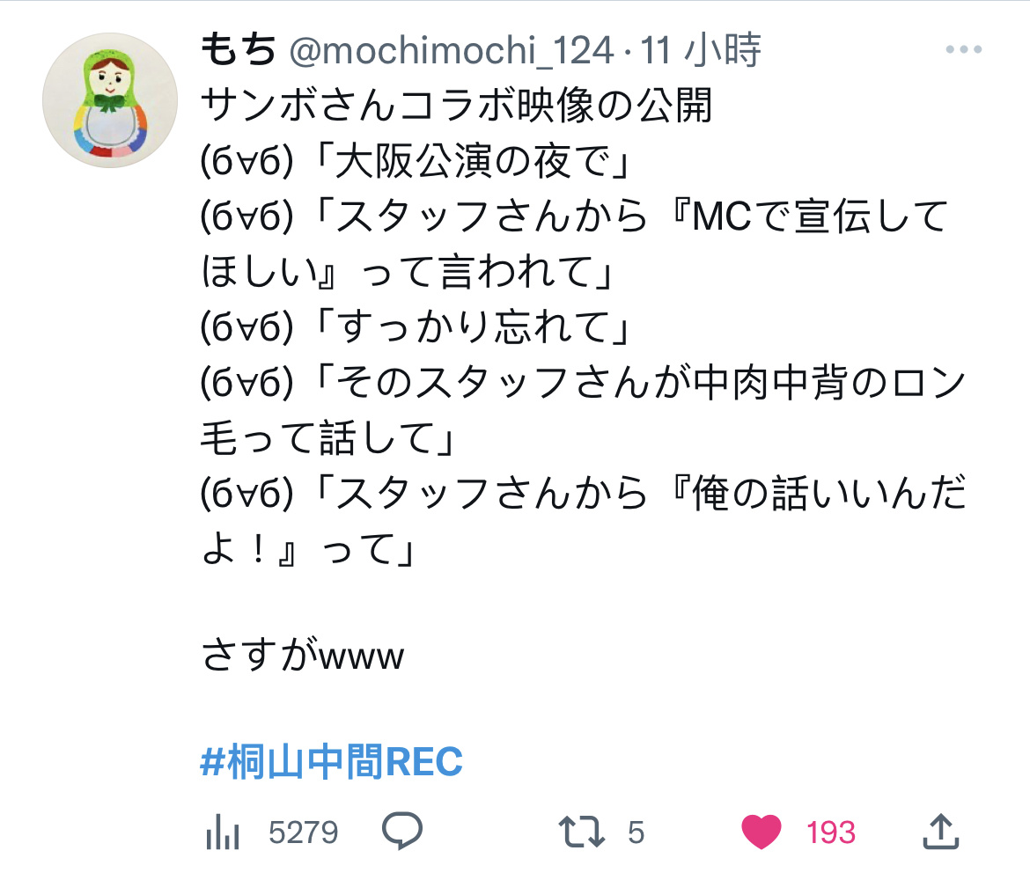Open the @mochimochi_124 handle

(x=452, y=50)
